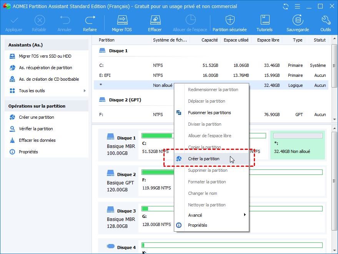Click the AOMEI app logo icon
The width and height of the screenshot is (338, 254).
coord(7,6)
